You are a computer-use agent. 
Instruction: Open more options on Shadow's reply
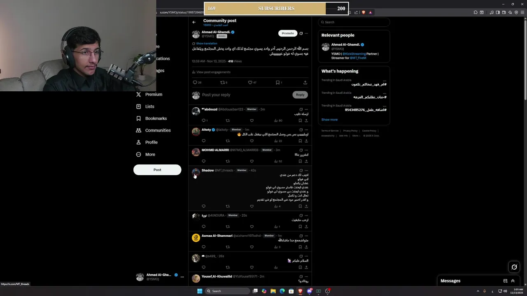click(x=306, y=170)
